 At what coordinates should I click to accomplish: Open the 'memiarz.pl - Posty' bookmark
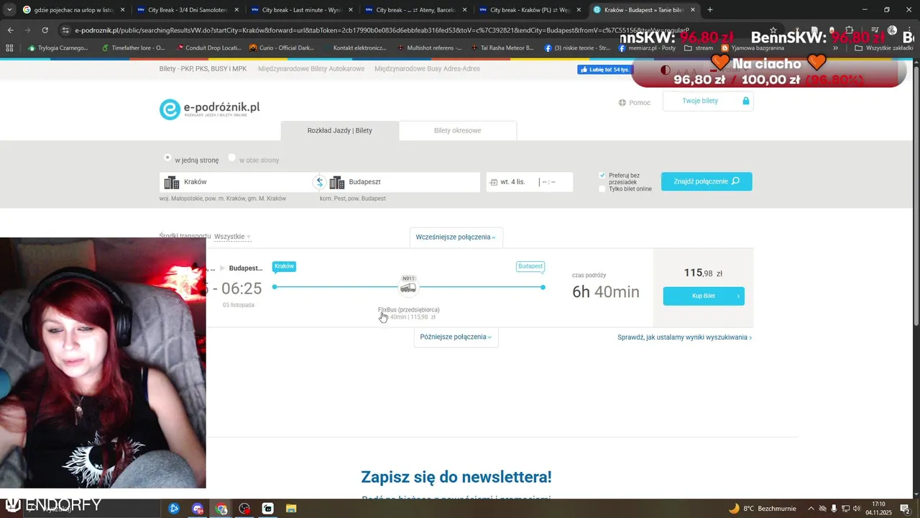coord(646,48)
